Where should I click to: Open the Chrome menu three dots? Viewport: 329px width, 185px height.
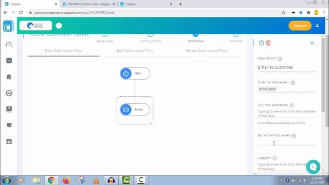tap(324, 12)
